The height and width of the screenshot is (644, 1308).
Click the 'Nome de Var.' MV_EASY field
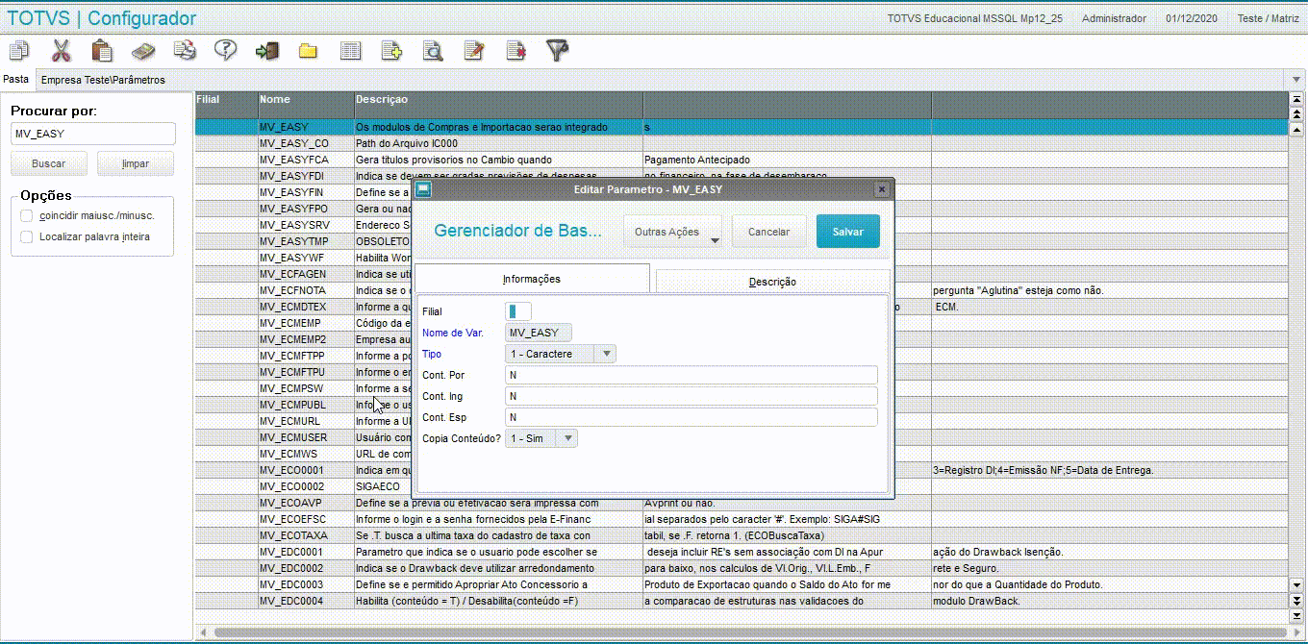pyautogui.click(x=539, y=333)
